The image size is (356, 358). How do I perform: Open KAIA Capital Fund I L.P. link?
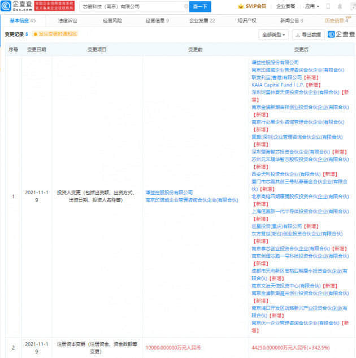coord(278,85)
